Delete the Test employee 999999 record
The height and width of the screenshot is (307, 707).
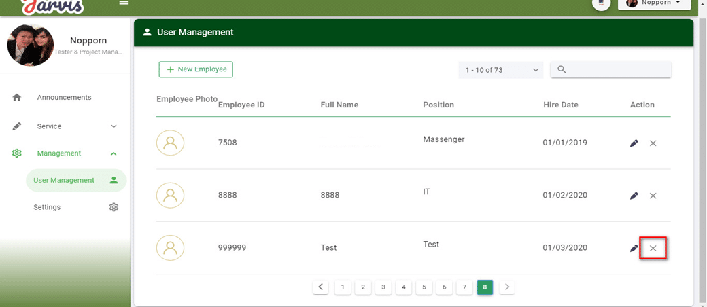[x=653, y=249]
